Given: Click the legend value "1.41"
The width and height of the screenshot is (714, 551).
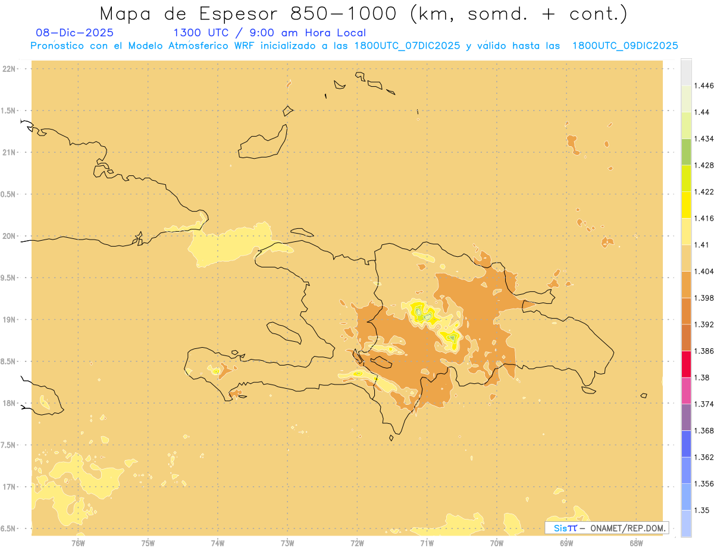Looking at the screenshot, I should click(x=703, y=244).
